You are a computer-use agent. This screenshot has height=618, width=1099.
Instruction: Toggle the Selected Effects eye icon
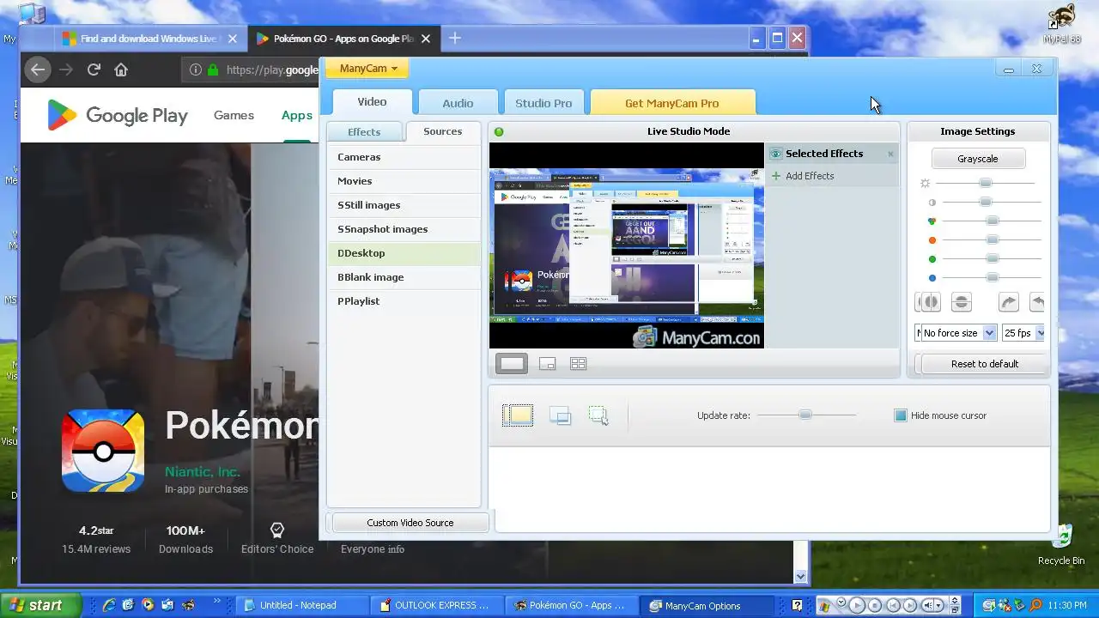point(775,154)
